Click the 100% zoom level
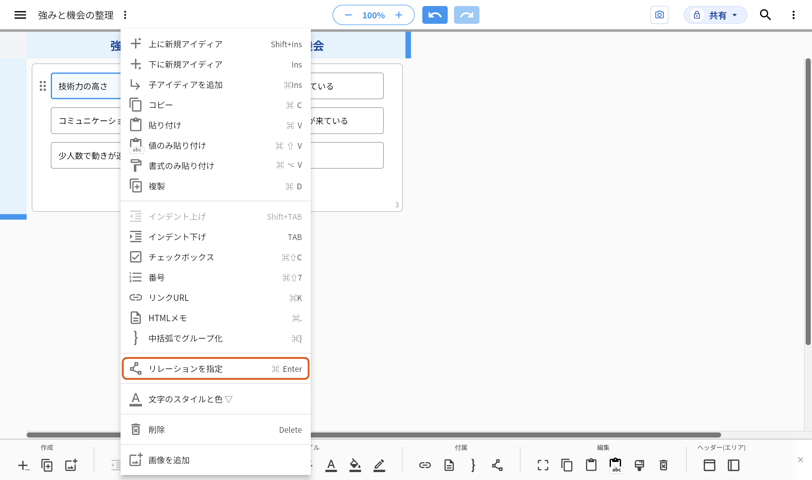Screen dimensions: 812x480 (373, 15)
